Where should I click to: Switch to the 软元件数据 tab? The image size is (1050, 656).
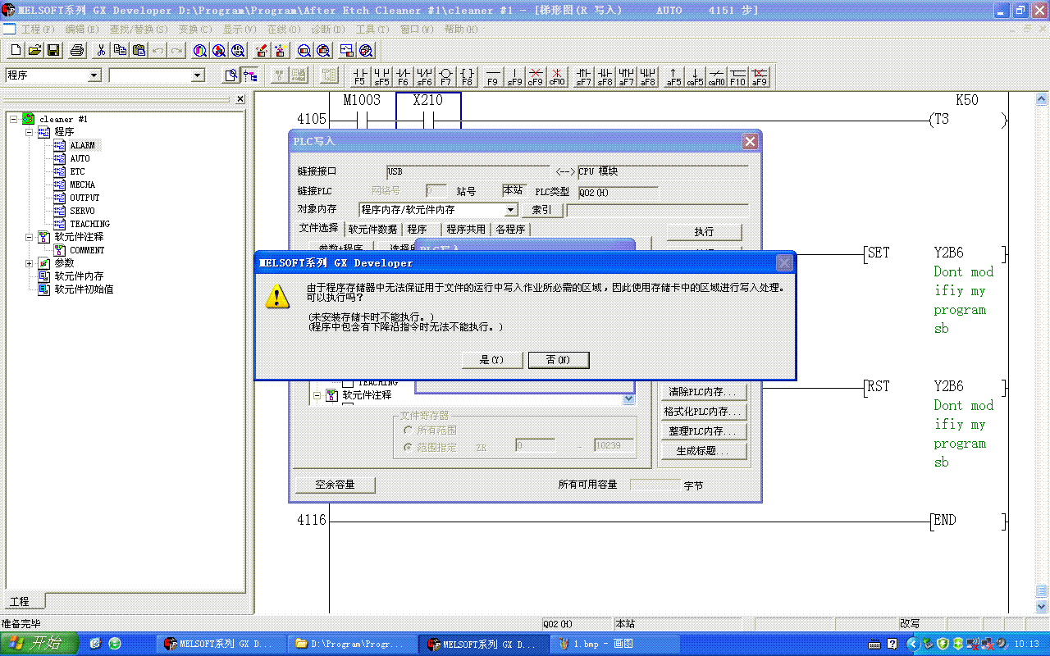372,230
